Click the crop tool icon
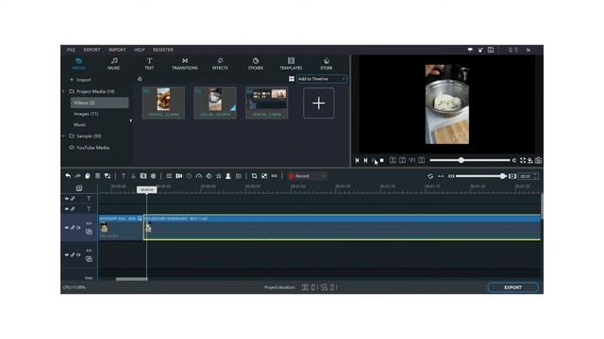This screenshot has height=339, width=604. [254, 176]
